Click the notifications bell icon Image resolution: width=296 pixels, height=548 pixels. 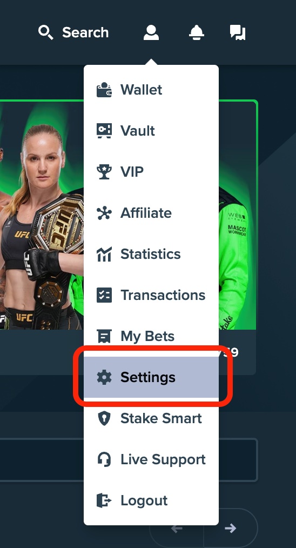pyautogui.click(x=197, y=32)
